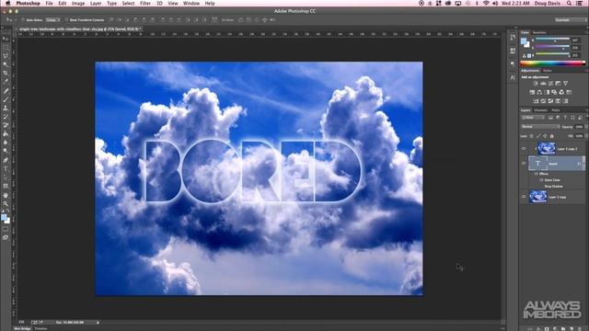Select the Brush tool
589x331 pixels.
(6, 99)
